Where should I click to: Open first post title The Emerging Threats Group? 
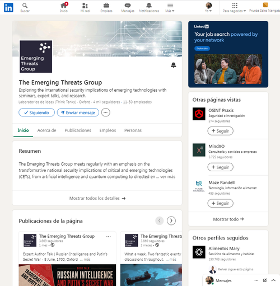[67, 236]
